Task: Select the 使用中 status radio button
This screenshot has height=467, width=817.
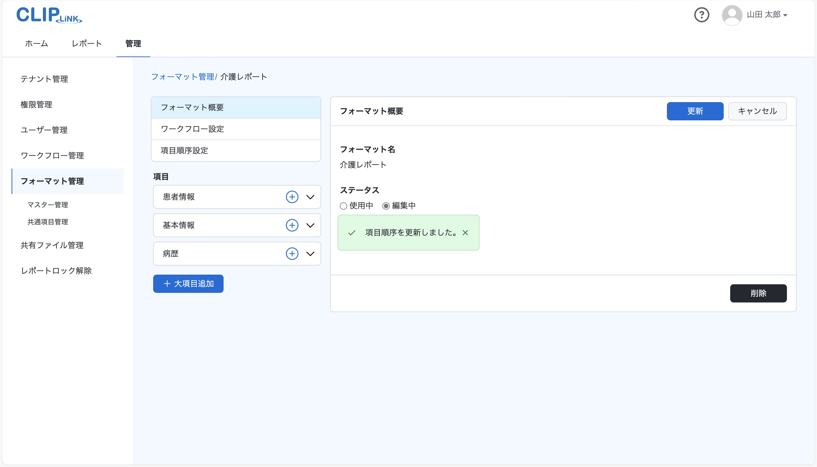Action: click(x=344, y=206)
